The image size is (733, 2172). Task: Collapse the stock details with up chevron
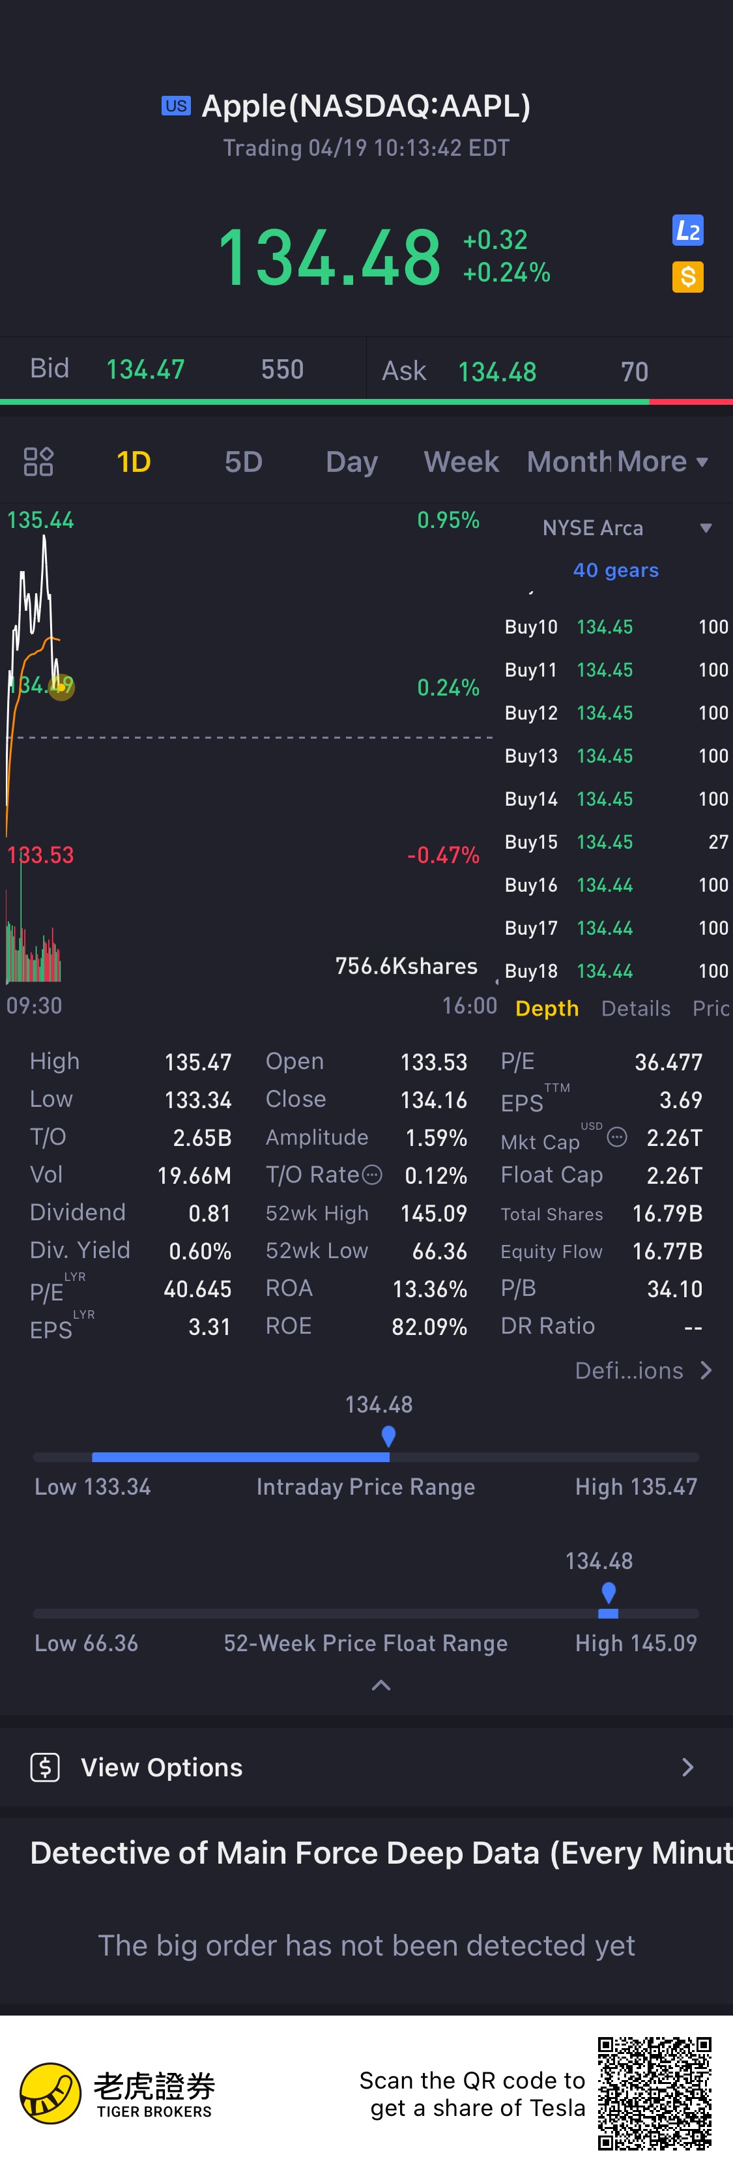pos(381,1686)
